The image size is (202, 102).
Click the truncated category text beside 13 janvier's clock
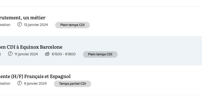(5, 25)
